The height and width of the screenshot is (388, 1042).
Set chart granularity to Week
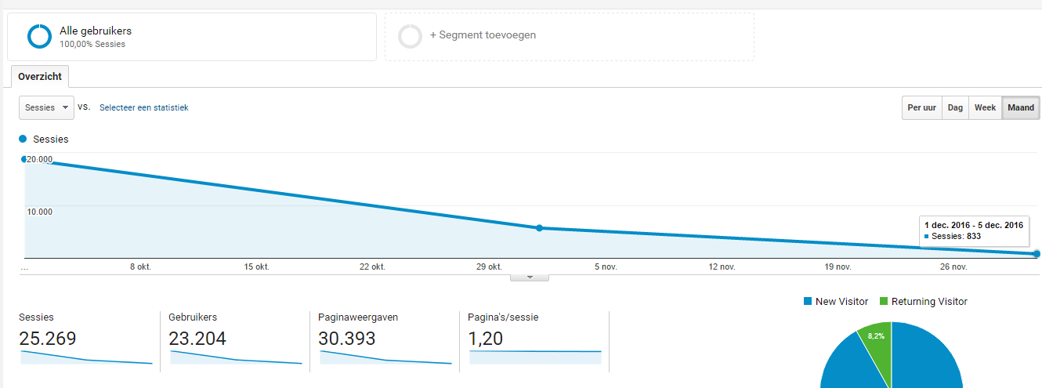pyautogui.click(x=985, y=107)
